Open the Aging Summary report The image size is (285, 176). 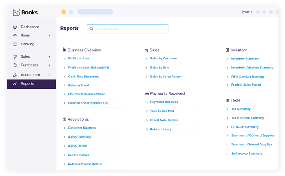(x=80, y=137)
